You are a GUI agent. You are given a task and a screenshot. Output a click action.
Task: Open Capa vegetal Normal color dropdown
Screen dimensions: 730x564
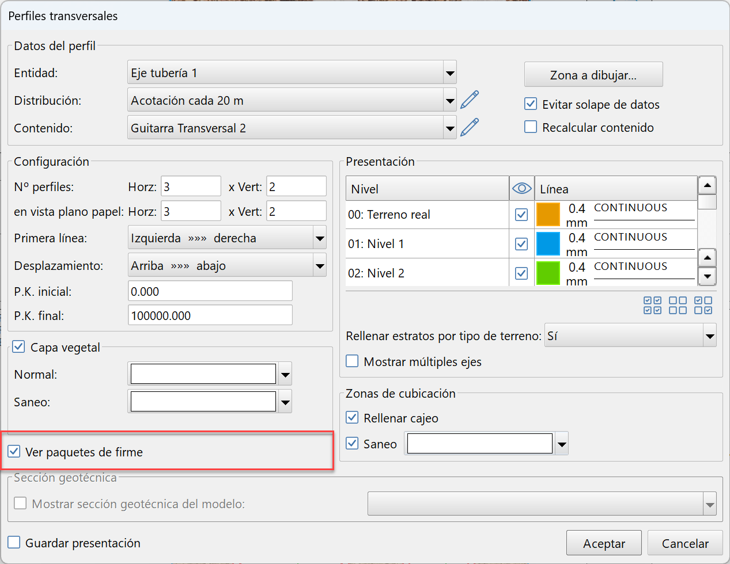point(285,374)
